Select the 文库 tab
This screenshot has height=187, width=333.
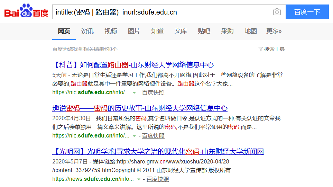point(181,31)
